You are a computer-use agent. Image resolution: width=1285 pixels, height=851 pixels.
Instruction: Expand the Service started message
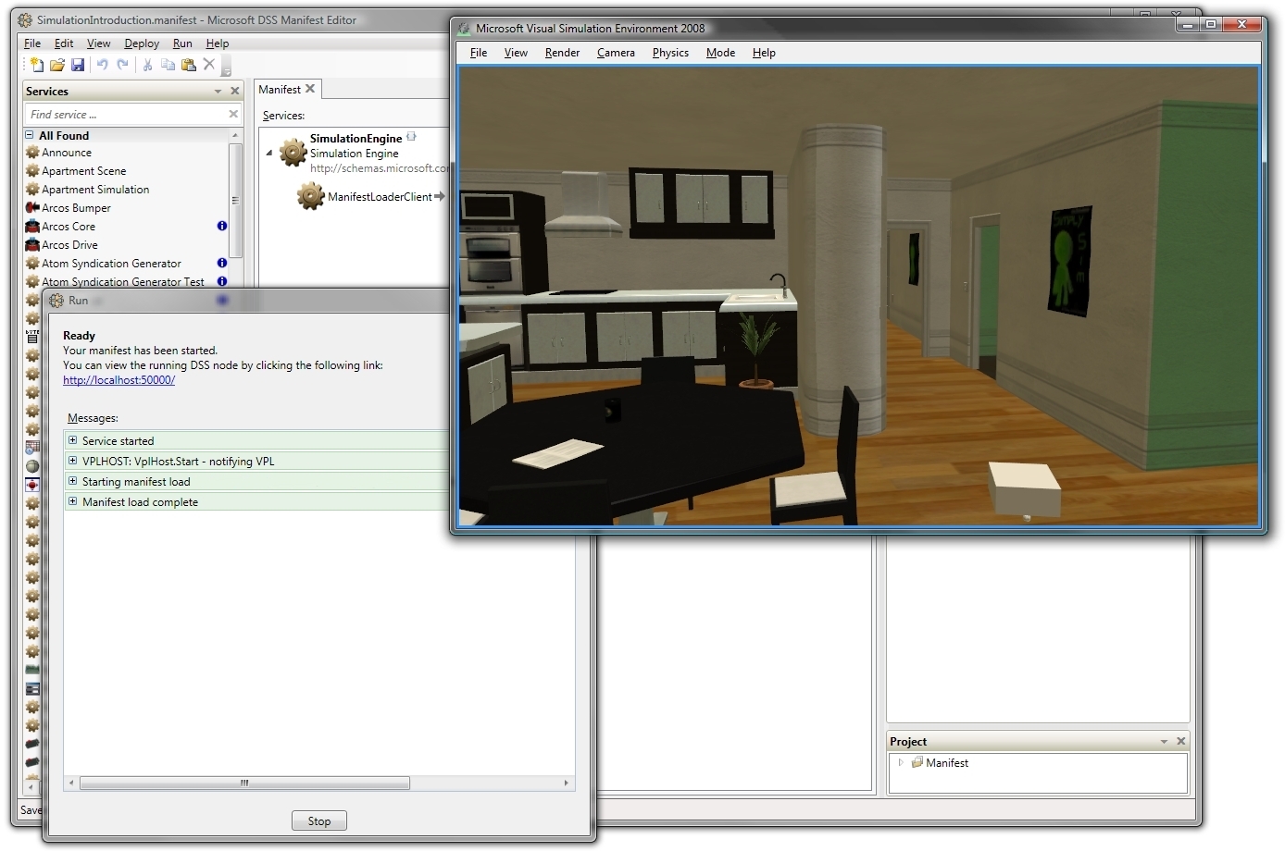pyautogui.click(x=72, y=440)
